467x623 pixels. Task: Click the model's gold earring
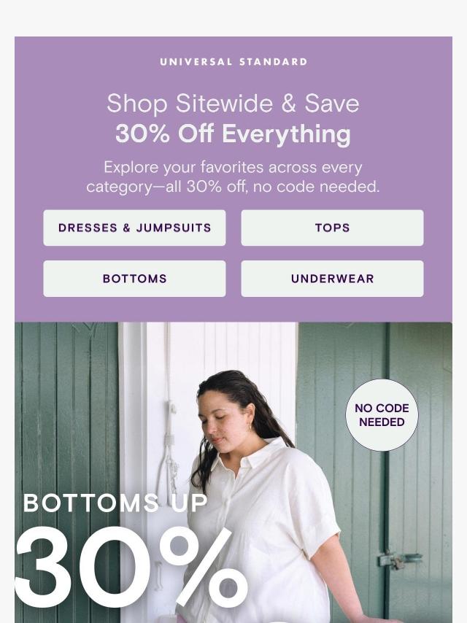pos(250,427)
